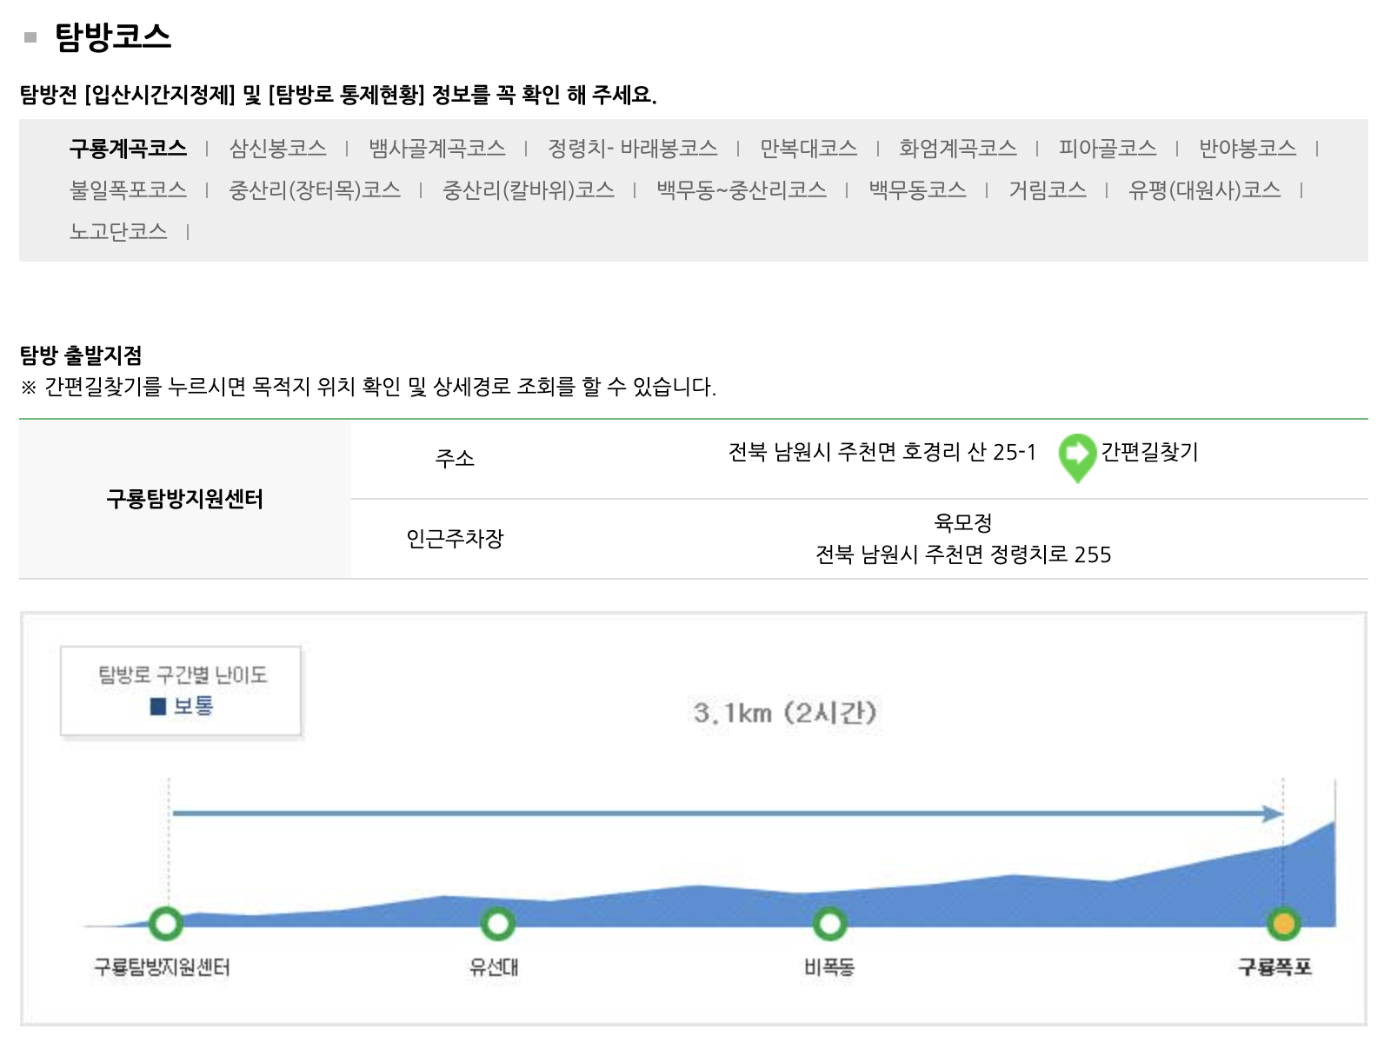Switch to the 피아골코스 tab
Viewport: 1384px width, 1062px height.
(x=1107, y=149)
